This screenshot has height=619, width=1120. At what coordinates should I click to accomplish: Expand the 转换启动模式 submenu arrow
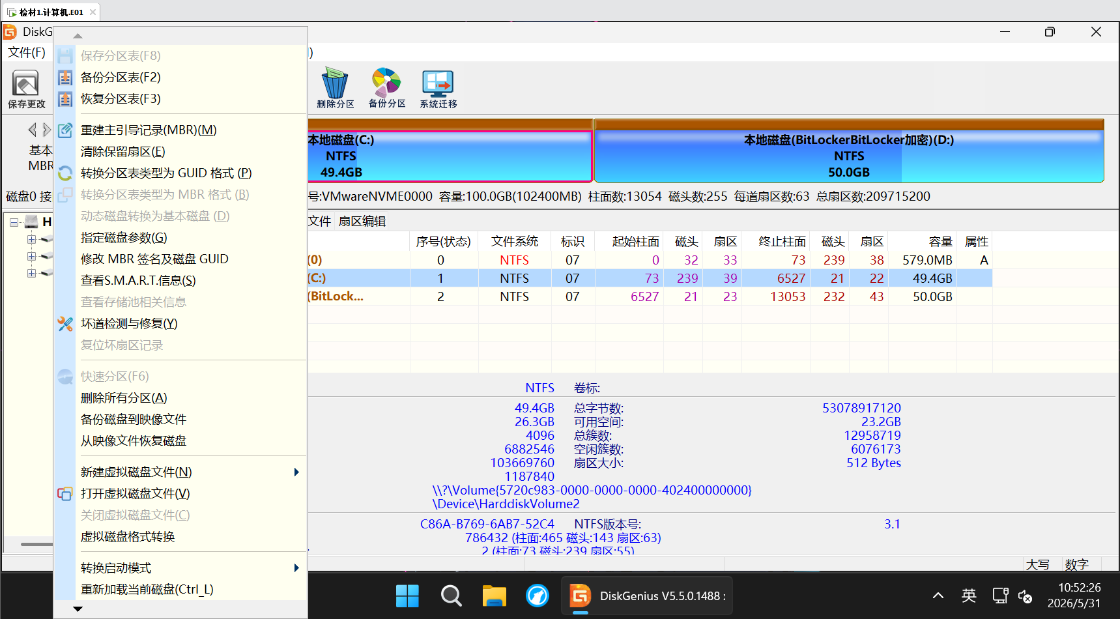tap(296, 568)
